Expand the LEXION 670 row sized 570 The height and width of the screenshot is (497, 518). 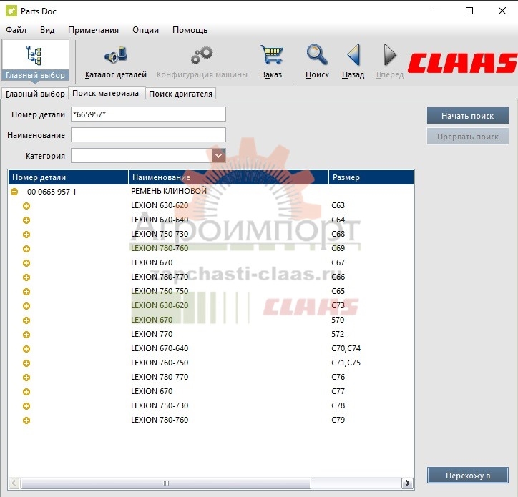26,320
